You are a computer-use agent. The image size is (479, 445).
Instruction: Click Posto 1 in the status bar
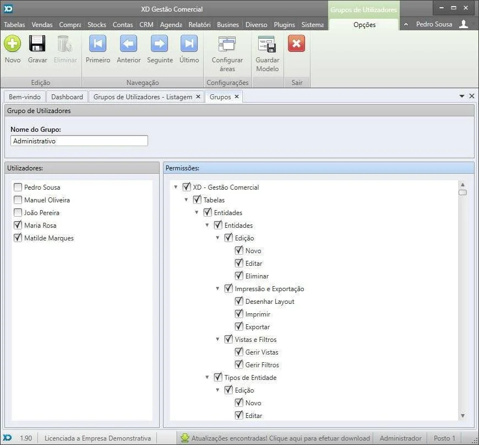point(444,438)
